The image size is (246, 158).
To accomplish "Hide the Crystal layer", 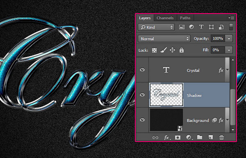I will [142, 70].
